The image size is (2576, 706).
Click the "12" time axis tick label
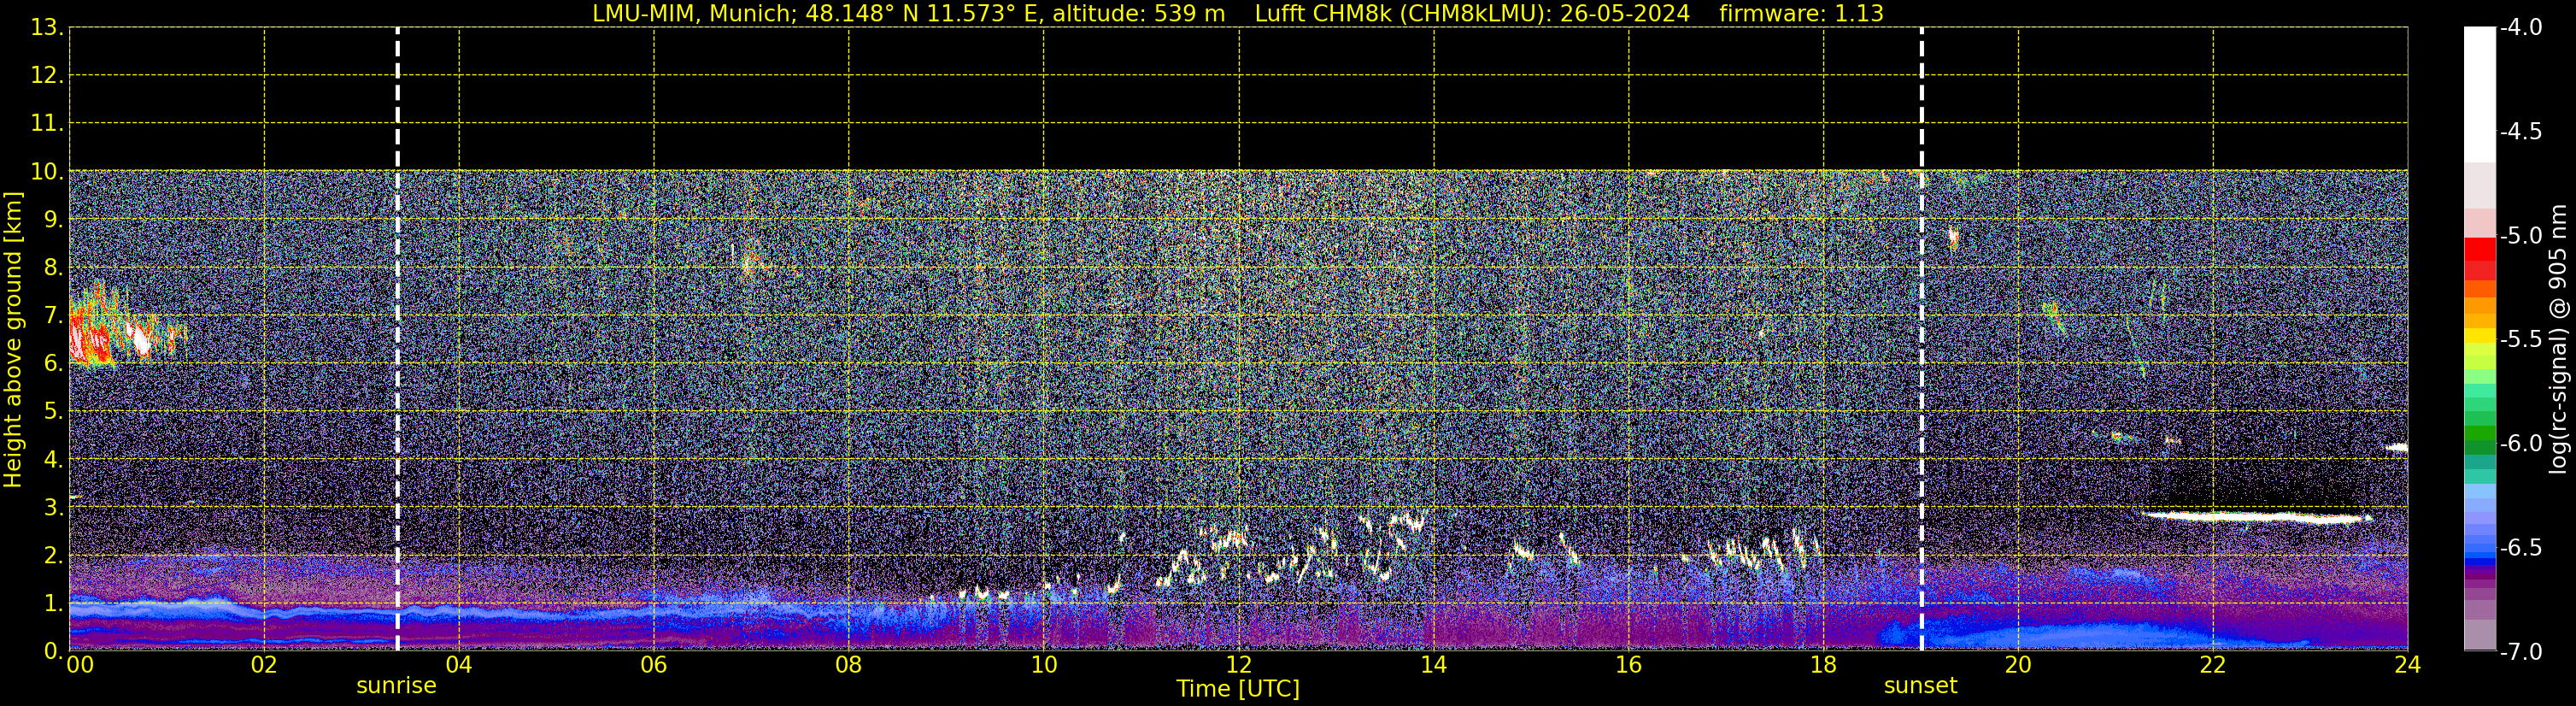(1239, 665)
